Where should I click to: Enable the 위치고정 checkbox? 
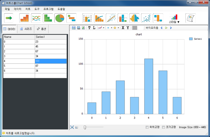click(x=147, y=127)
